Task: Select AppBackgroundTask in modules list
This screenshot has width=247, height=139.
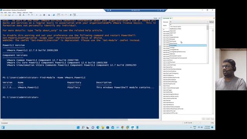Action: pyautogui.click(x=188, y=29)
